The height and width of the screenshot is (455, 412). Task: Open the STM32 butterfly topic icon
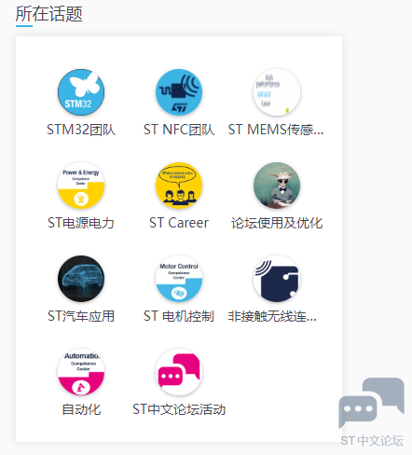[81, 92]
